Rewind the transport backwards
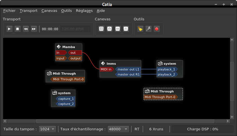Viewport: 237px width, 136px height. click(26, 29)
